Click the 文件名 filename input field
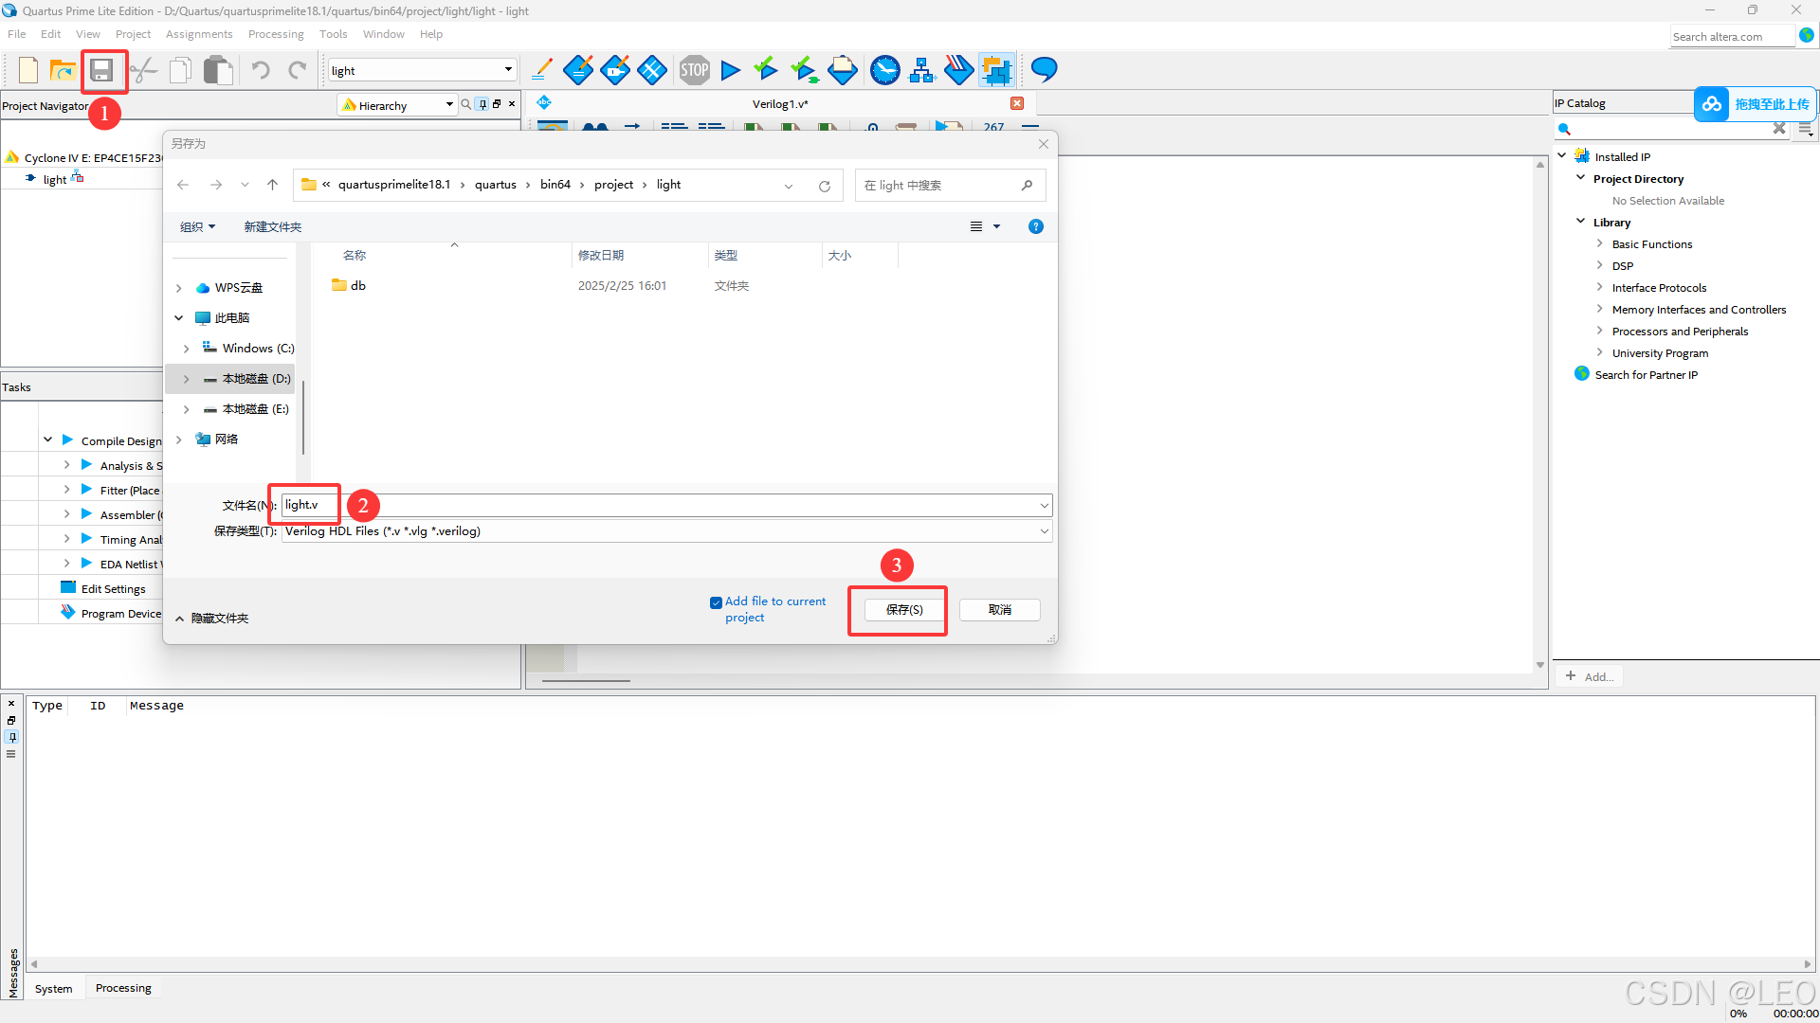The image size is (1820, 1023). click(x=664, y=505)
